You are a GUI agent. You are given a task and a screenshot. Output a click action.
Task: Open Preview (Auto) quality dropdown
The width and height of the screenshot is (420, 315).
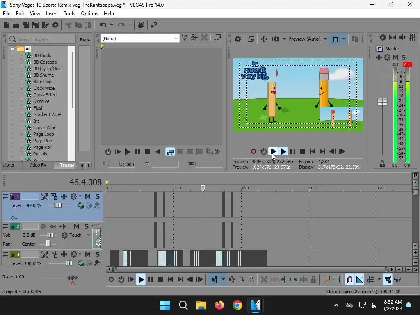click(325, 39)
